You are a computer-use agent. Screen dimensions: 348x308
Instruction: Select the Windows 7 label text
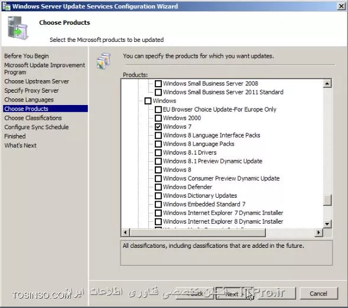[177, 127]
